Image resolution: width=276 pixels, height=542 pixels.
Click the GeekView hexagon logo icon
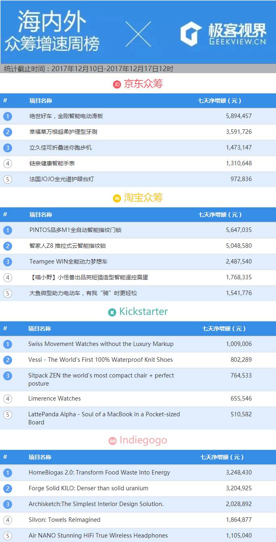191,34
